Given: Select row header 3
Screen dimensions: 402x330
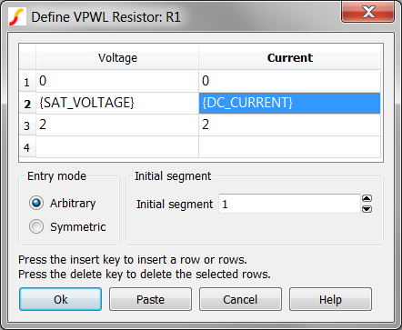Looking at the screenshot, I should tap(27, 125).
